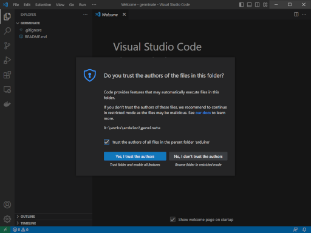Open errors and warnings status indicator

tap(21, 229)
